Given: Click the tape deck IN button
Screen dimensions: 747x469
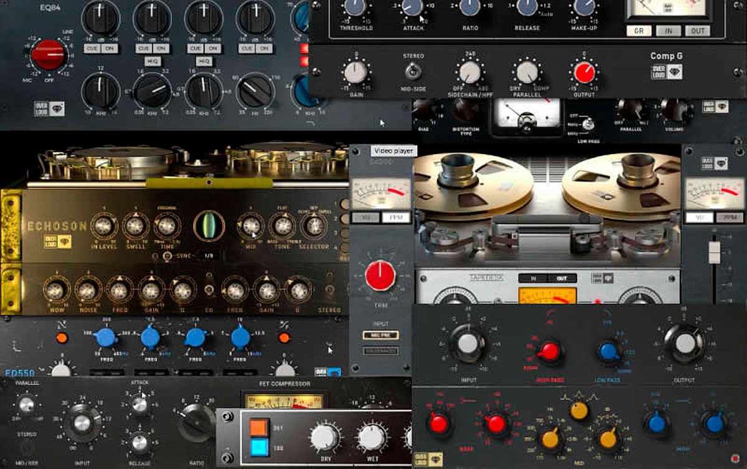Looking at the screenshot, I should point(532,278).
